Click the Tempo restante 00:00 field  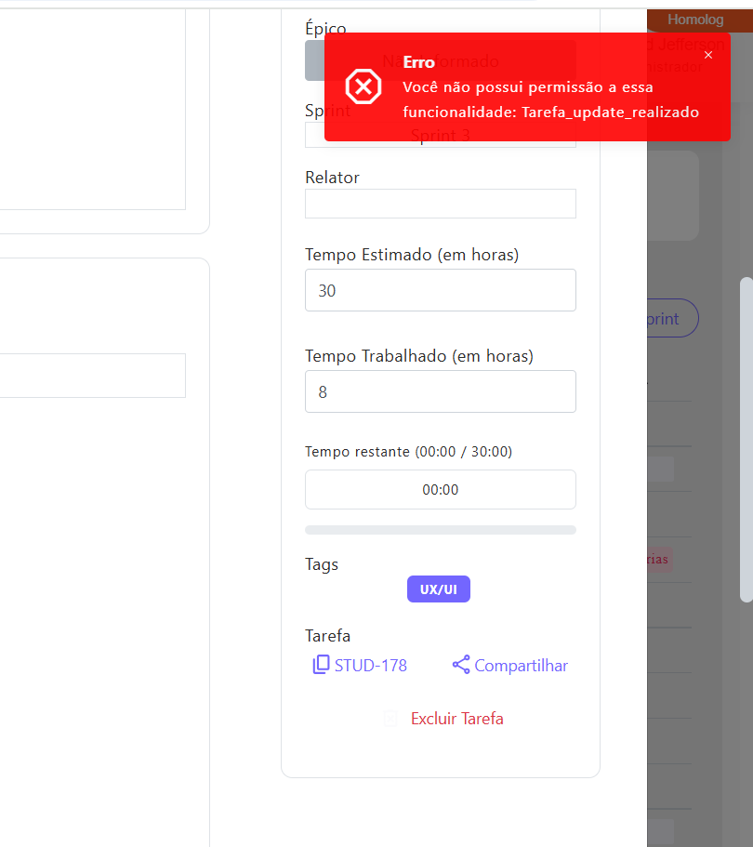click(440, 490)
